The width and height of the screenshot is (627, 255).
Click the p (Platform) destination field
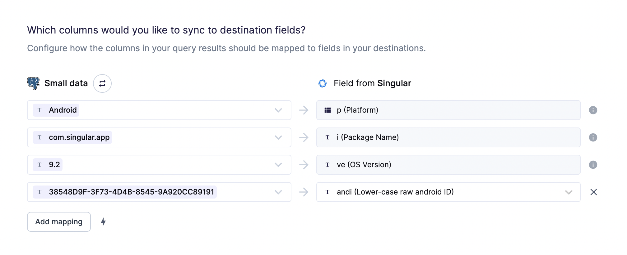(448, 110)
